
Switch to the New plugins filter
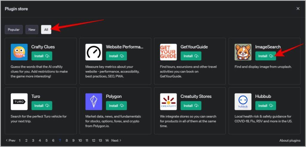[x=32, y=29]
